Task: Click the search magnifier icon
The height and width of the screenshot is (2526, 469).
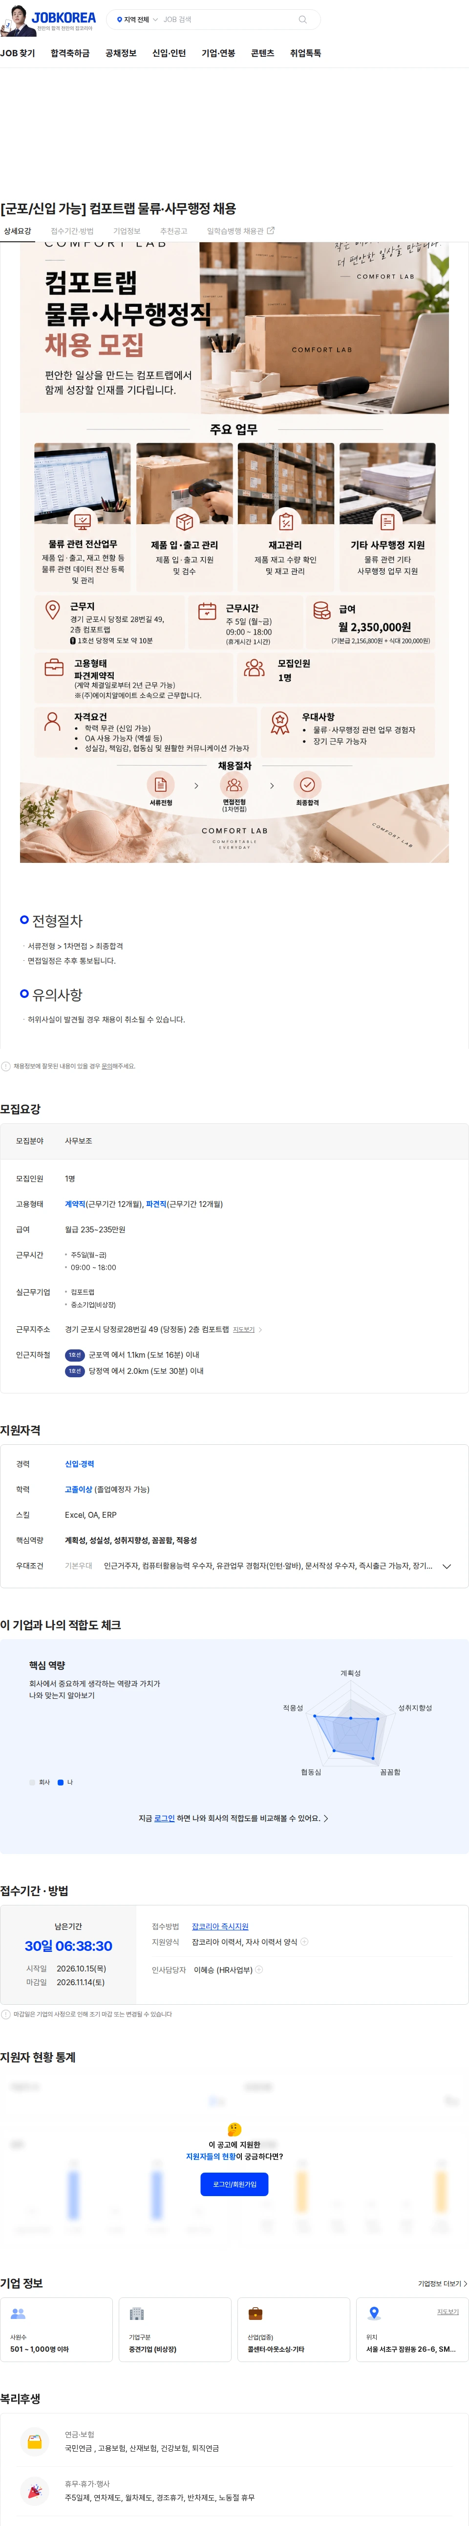Action: click(x=302, y=20)
